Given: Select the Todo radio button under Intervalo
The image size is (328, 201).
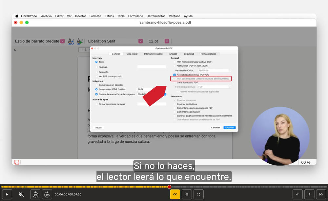Looking at the screenshot, I should tap(96, 62).
